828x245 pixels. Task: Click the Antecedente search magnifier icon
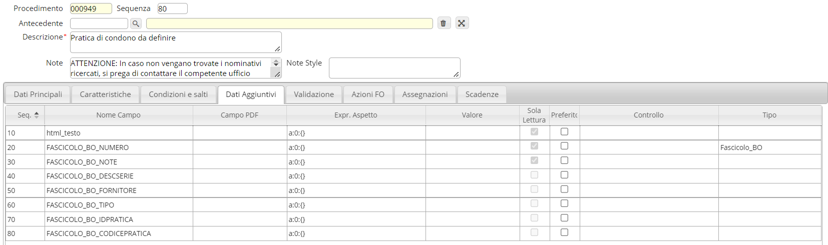coord(136,23)
